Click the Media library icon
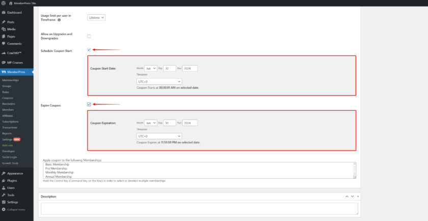 [4, 29]
